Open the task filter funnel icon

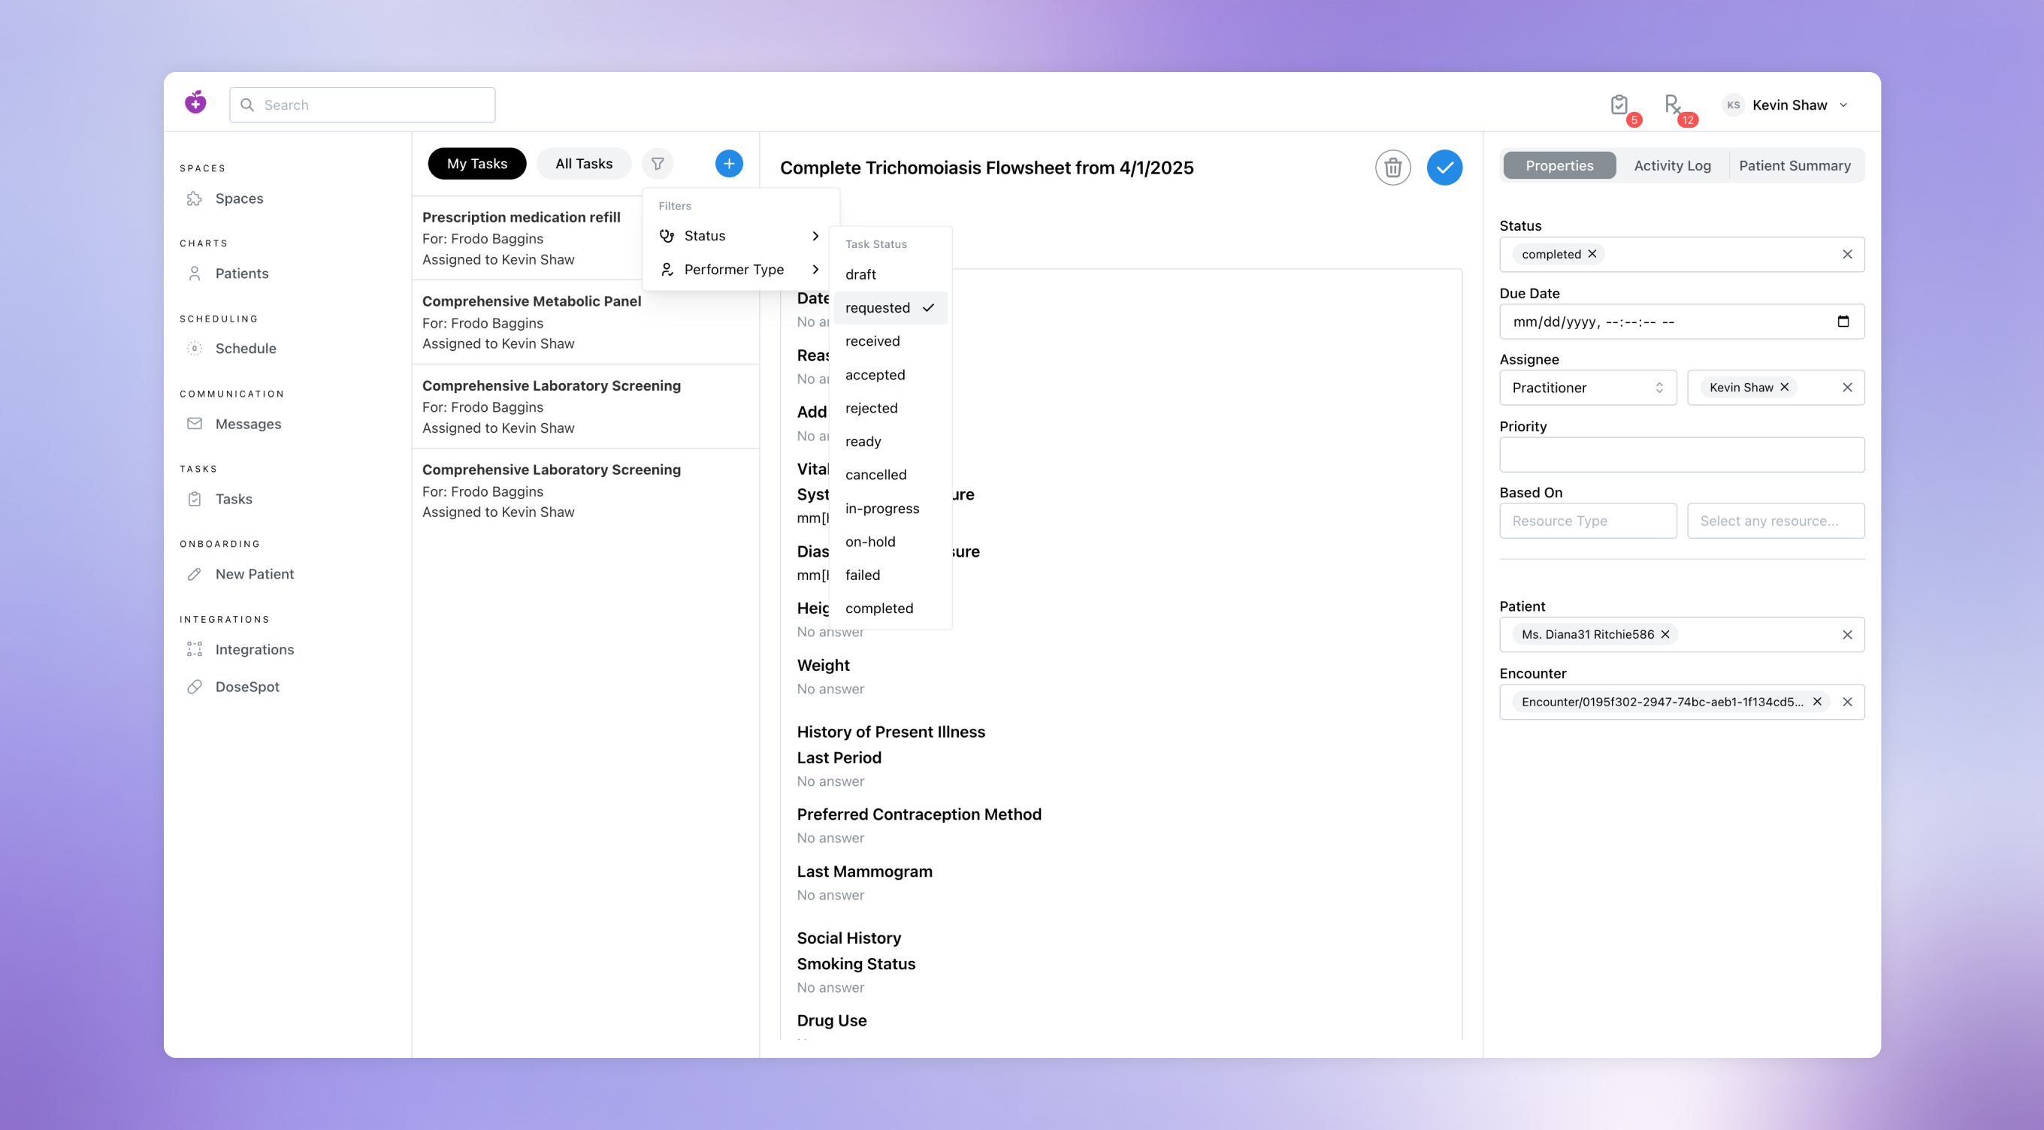(x=657, y=164)
